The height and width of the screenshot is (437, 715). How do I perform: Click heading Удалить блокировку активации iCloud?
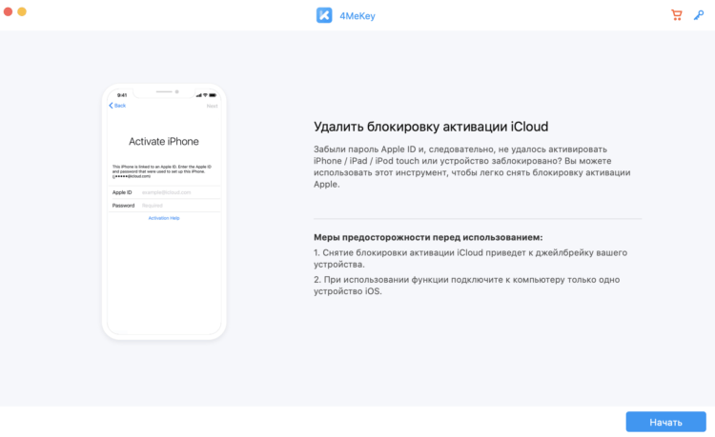pyautogui.click(x=431, y=127)
